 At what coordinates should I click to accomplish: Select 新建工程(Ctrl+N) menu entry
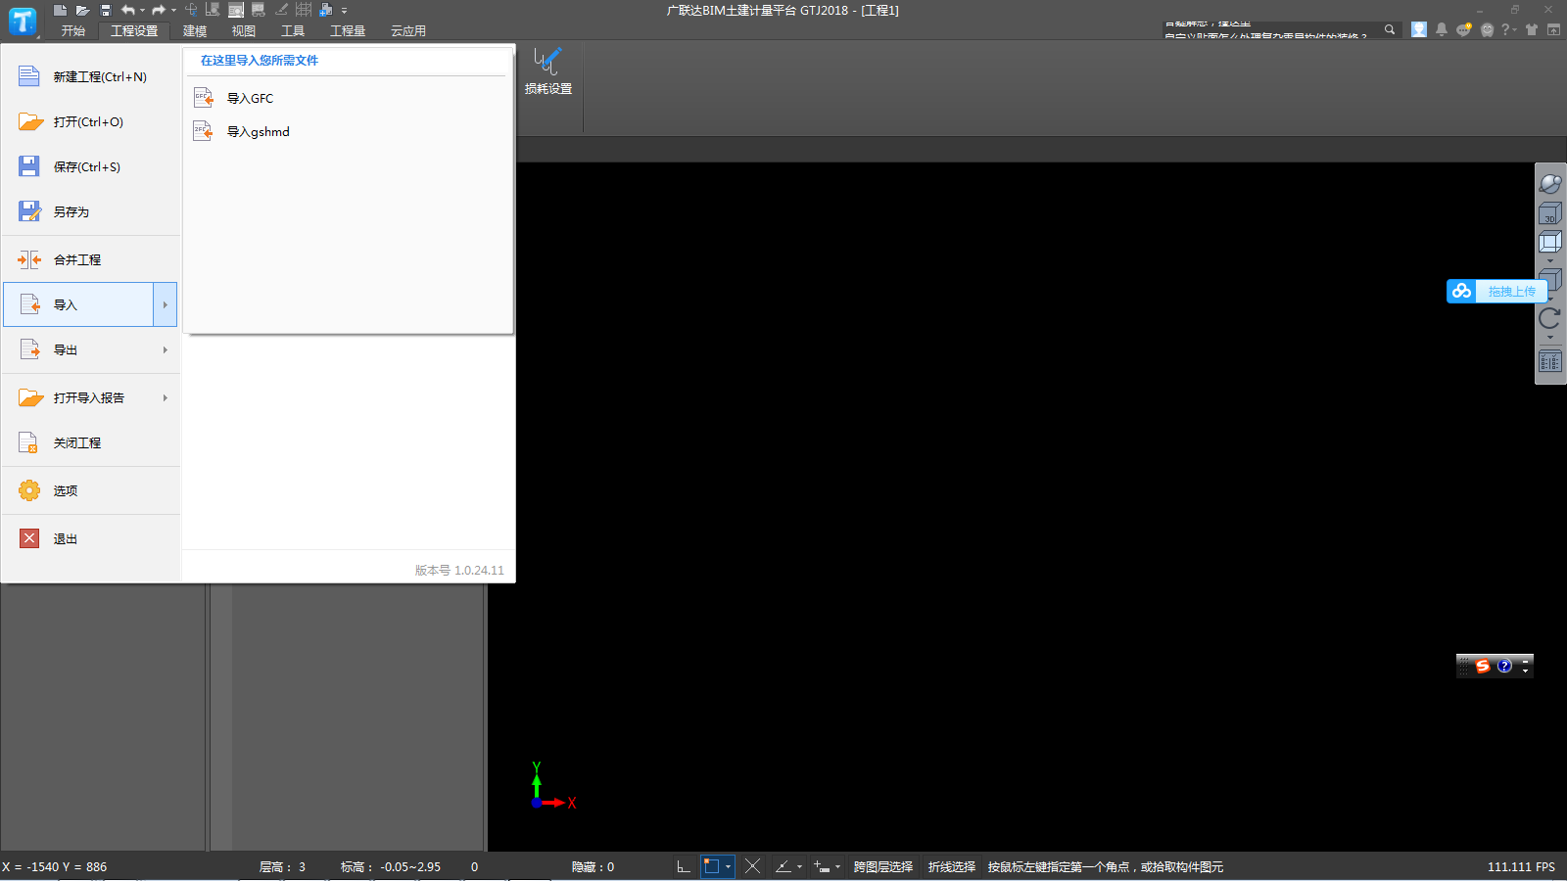pos(91,76)
